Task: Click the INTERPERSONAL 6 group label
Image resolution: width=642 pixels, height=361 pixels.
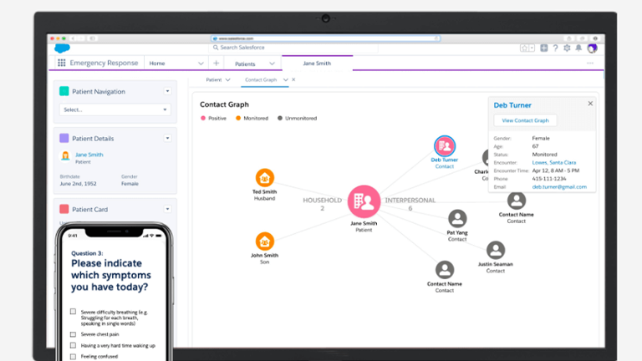Action: coord(410,204)
